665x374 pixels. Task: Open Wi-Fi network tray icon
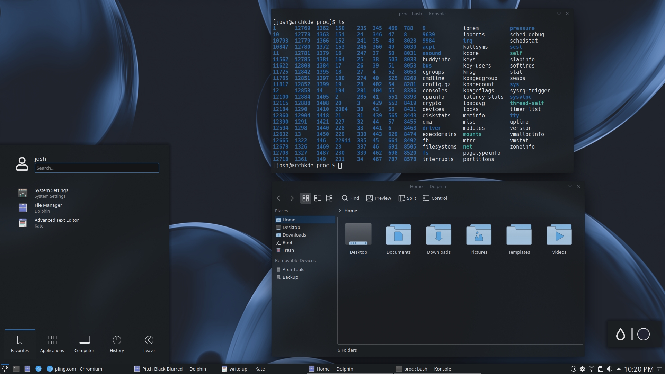tap(592, 369)
